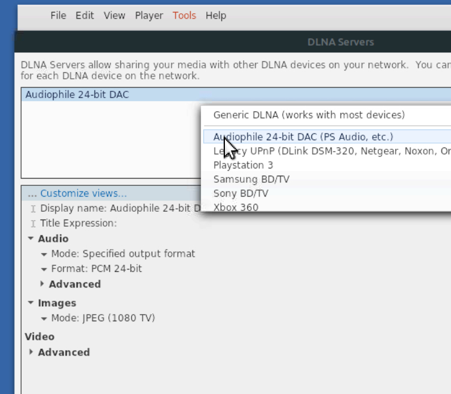
Task: Open the Help menu
Action: (x=216, y=16)
